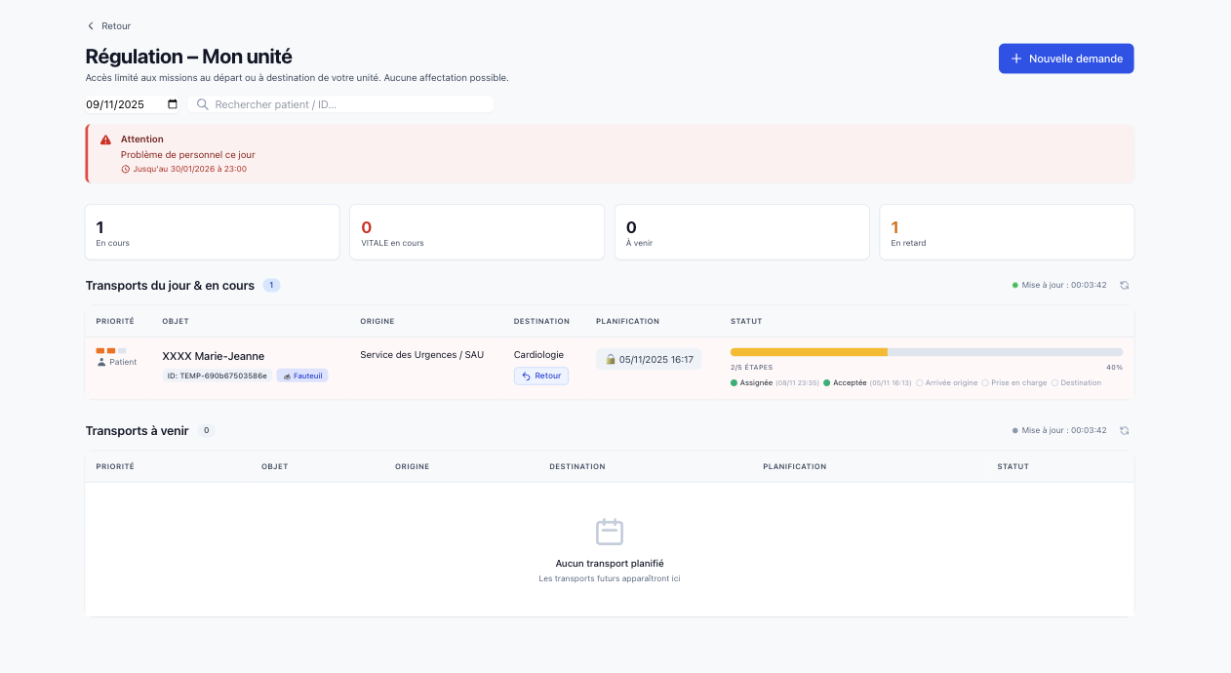The width and height of the screenshot is (1231, 673).
Task: Click the back chevron next to Retour
Action: (91, 26)
